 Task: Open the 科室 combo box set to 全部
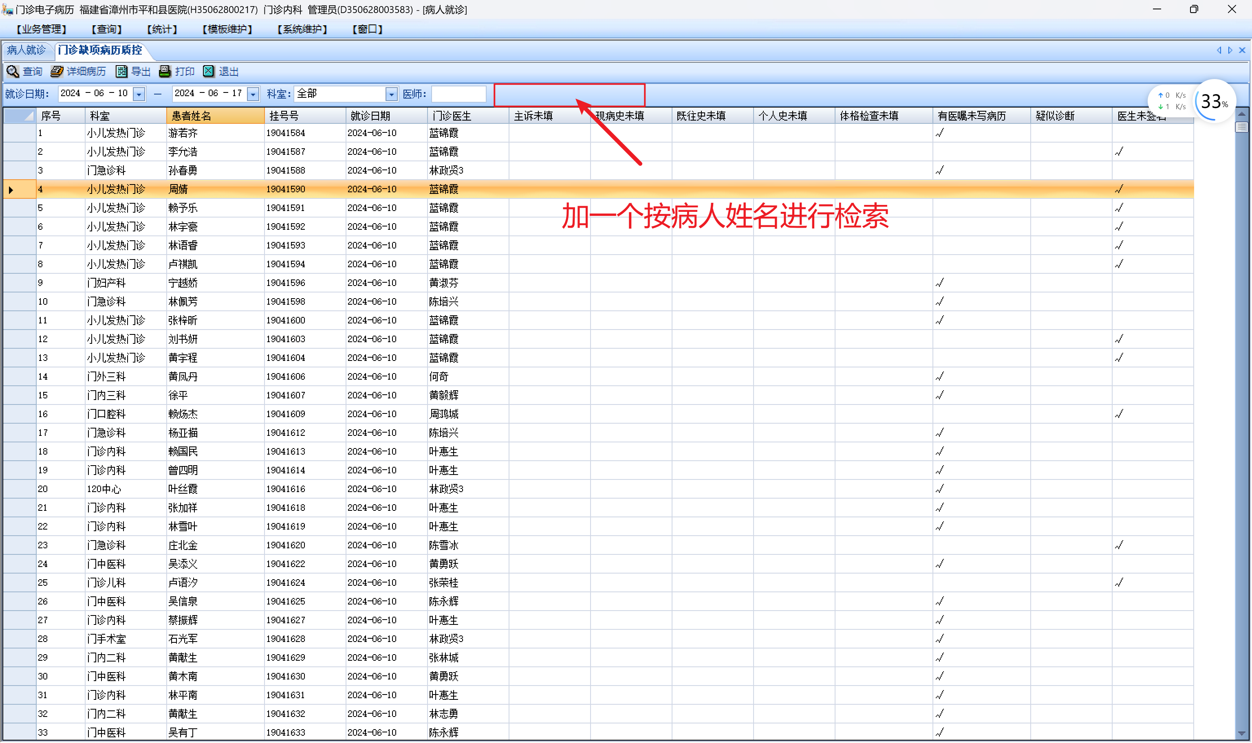pyautogui.click(x=392, y=94)
